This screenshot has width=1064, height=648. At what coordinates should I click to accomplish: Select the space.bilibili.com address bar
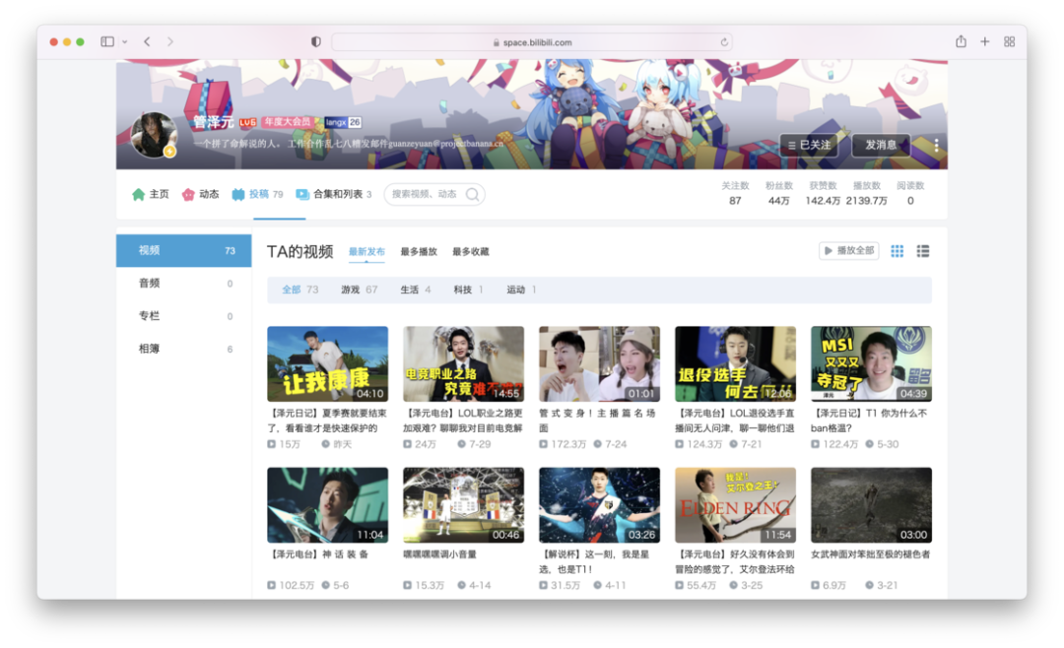(531, 42)
